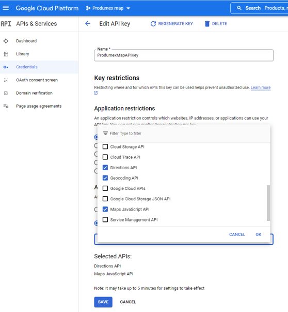Screen dimensions: 288x312
Task: Check the Cloud Storage API checkbox
Action: [x=105, y=146]
